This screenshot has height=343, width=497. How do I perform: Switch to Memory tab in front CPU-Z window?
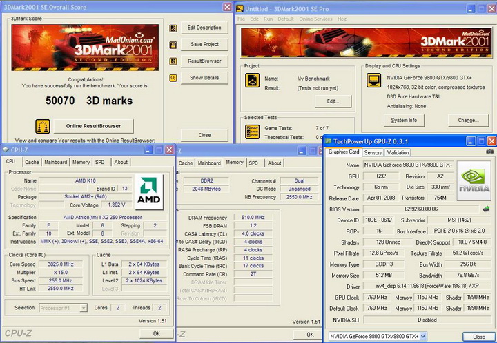click(81, 162)
